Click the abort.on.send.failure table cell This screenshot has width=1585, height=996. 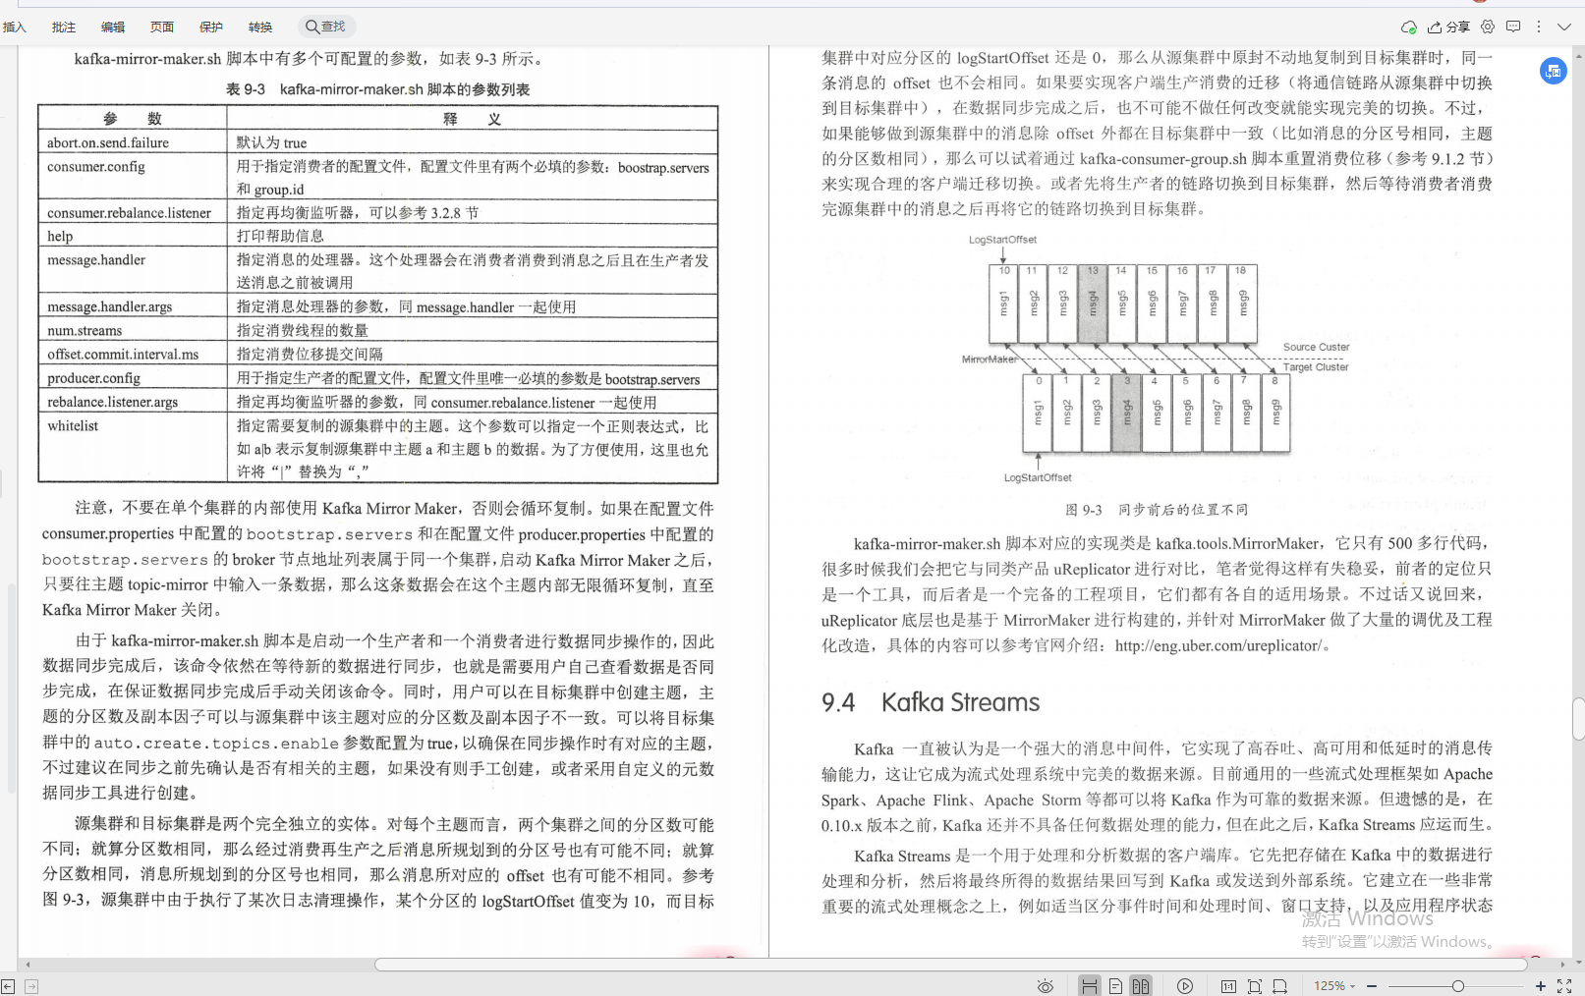click(x=133, y=142)
